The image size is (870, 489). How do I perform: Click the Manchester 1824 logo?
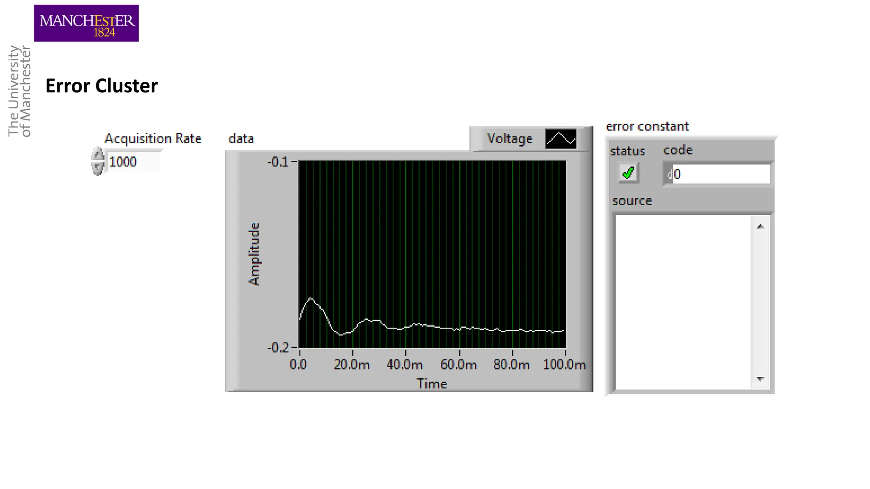pos(86,23)
